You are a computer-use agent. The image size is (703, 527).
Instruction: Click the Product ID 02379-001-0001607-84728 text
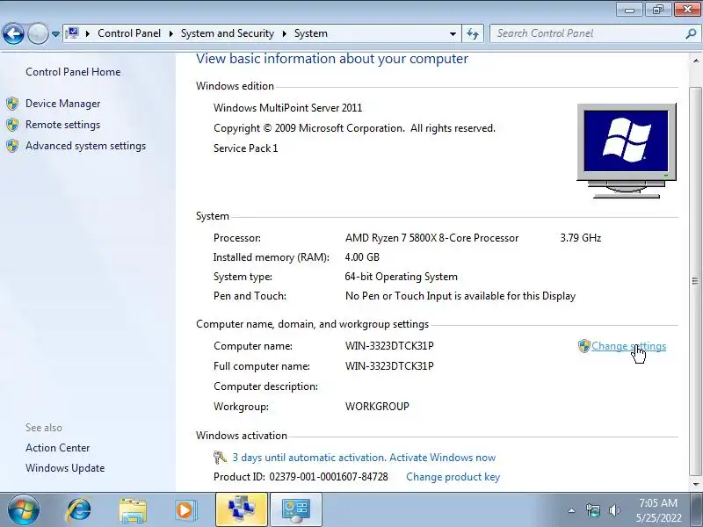[301, 477]
